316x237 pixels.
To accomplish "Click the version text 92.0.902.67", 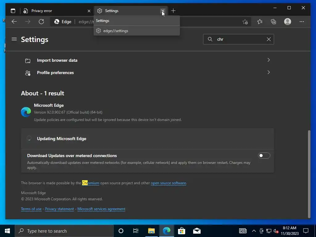I will (x=68, y=112).
